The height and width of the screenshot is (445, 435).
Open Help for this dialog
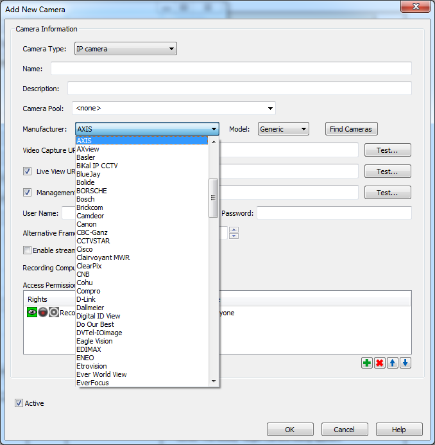click(399, 429)
